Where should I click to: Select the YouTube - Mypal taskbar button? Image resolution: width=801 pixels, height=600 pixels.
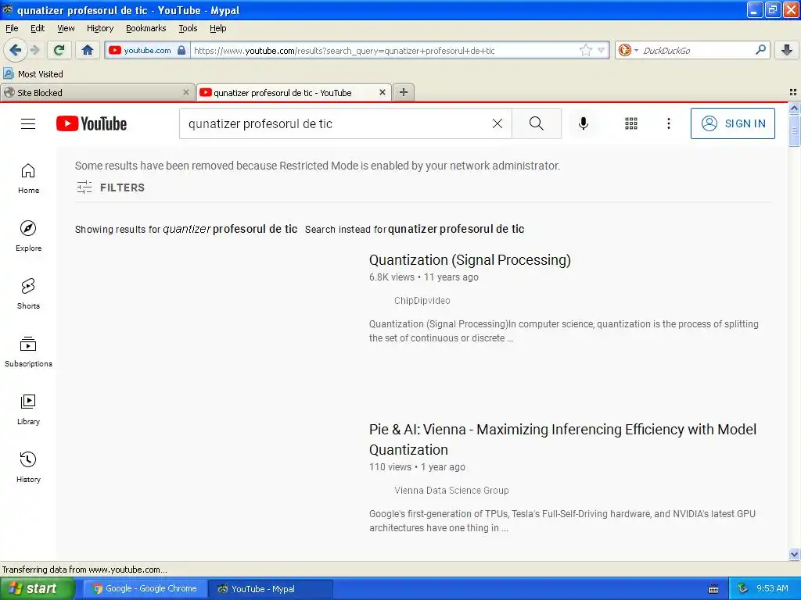(x=271, y=588)
